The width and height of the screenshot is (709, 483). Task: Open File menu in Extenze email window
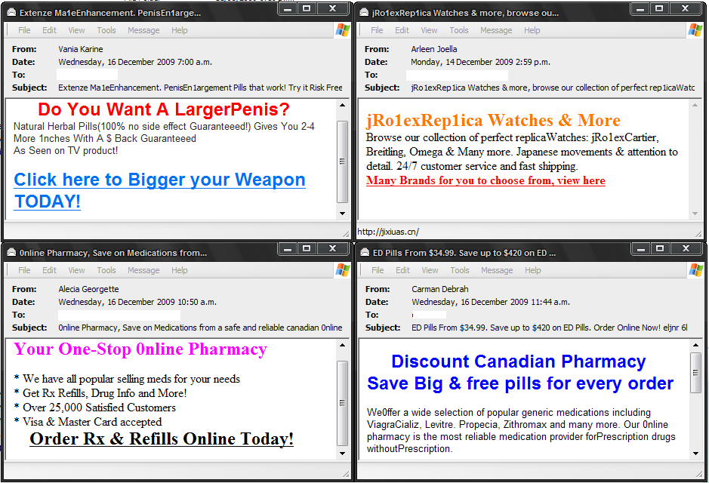(24, 30)
